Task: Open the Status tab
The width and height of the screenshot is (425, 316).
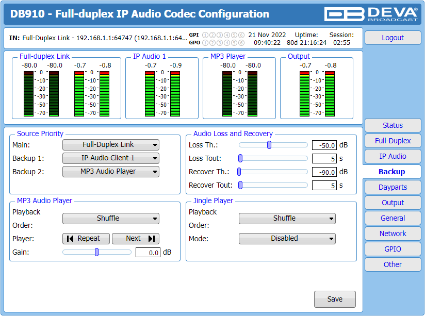Action: (x=393, y=125)
